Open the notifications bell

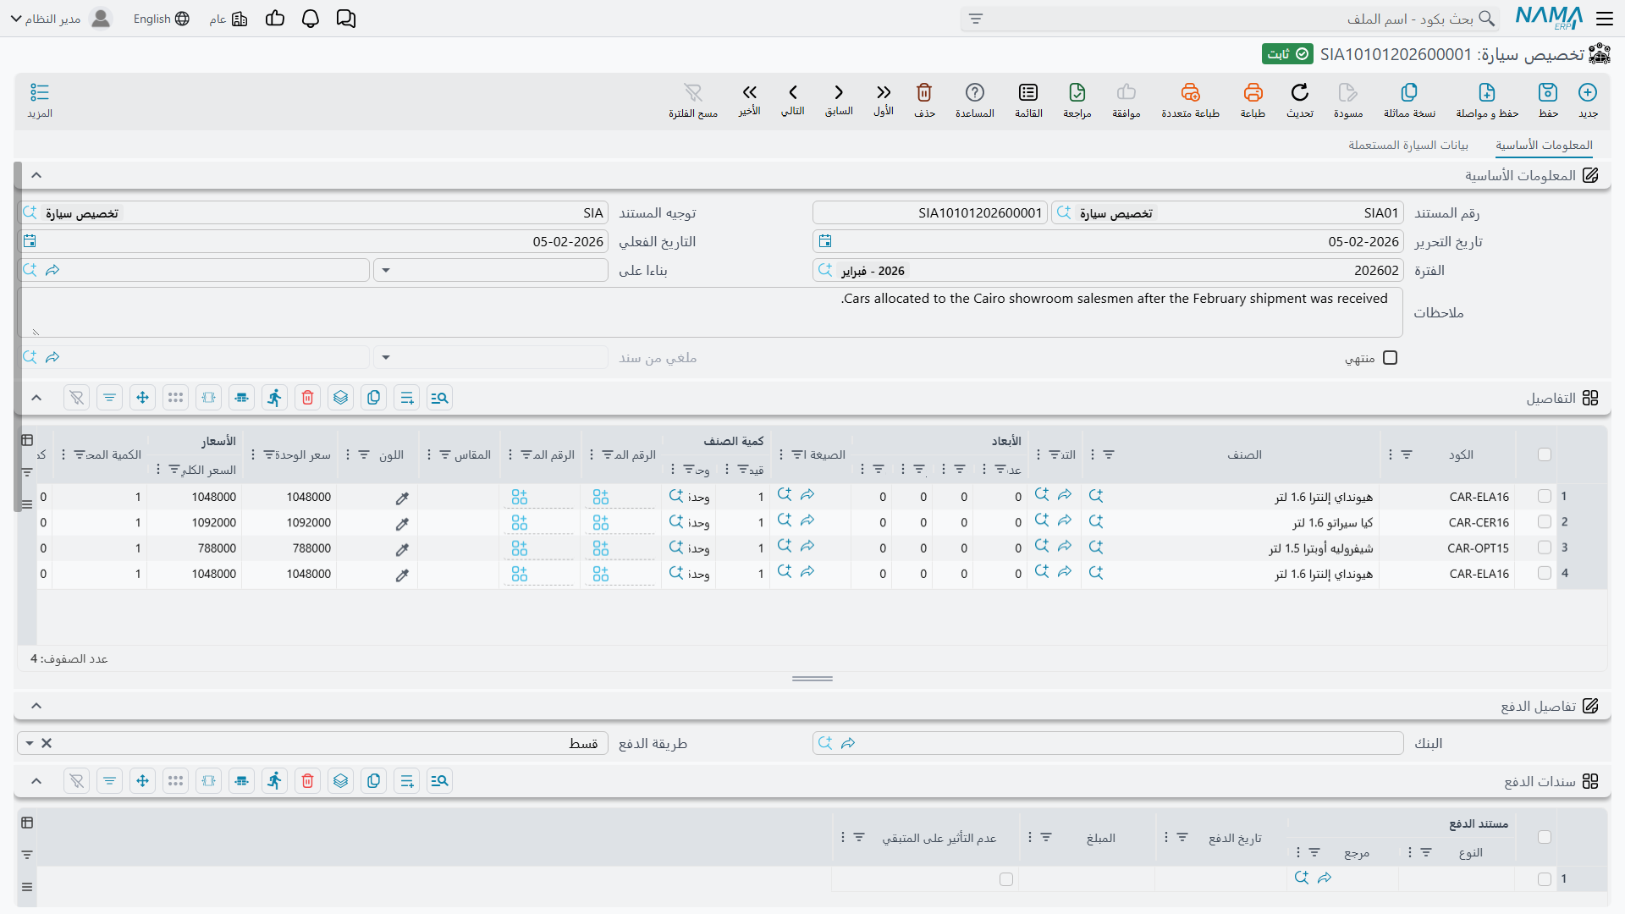pos(311,19)
